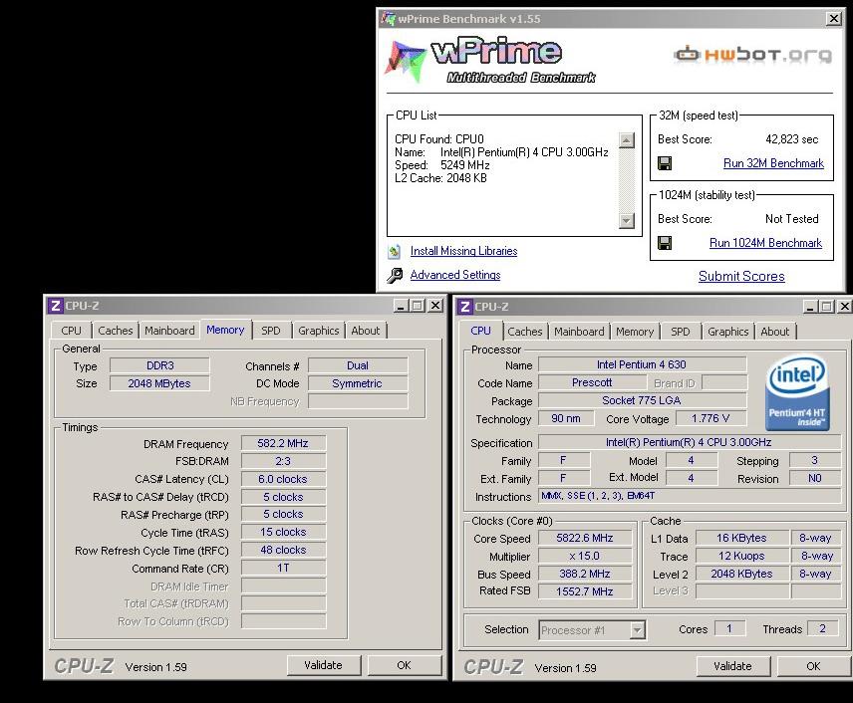Image resolution: width=853 pixels, height=703 pixels.
Task: Click Validate in the right CPU-Z window
Action: pyautogui.click(x=732, y=666)
